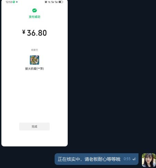This screenshot has height=168, width=156.
Task: Tap the green notification icon beside the clock
Action: tap(14, 2)
